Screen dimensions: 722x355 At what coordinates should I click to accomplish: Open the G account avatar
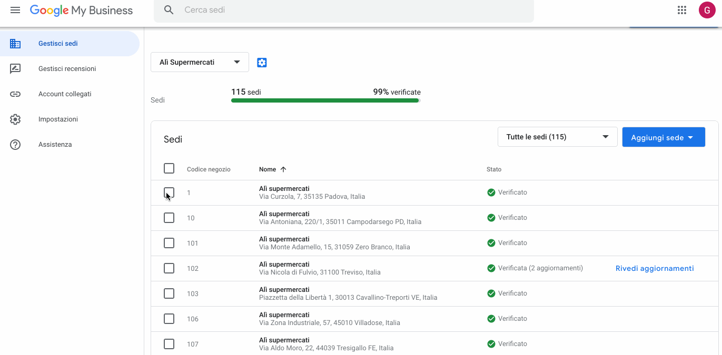coord(707,10)
